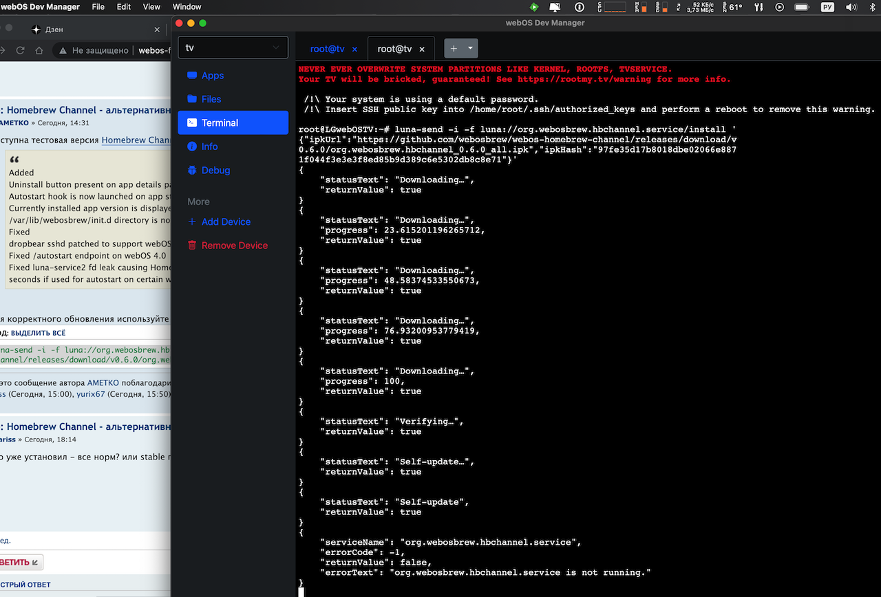The width and height of the screenshot is (881, 597).
Task: Open the View menu in menu bar
Action: (151, 7)
